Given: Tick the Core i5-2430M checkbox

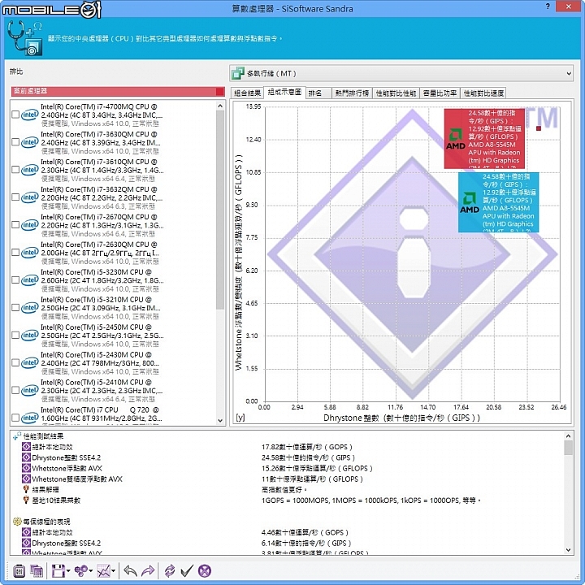Looking at the screenshot, I should tap(15, 363).
